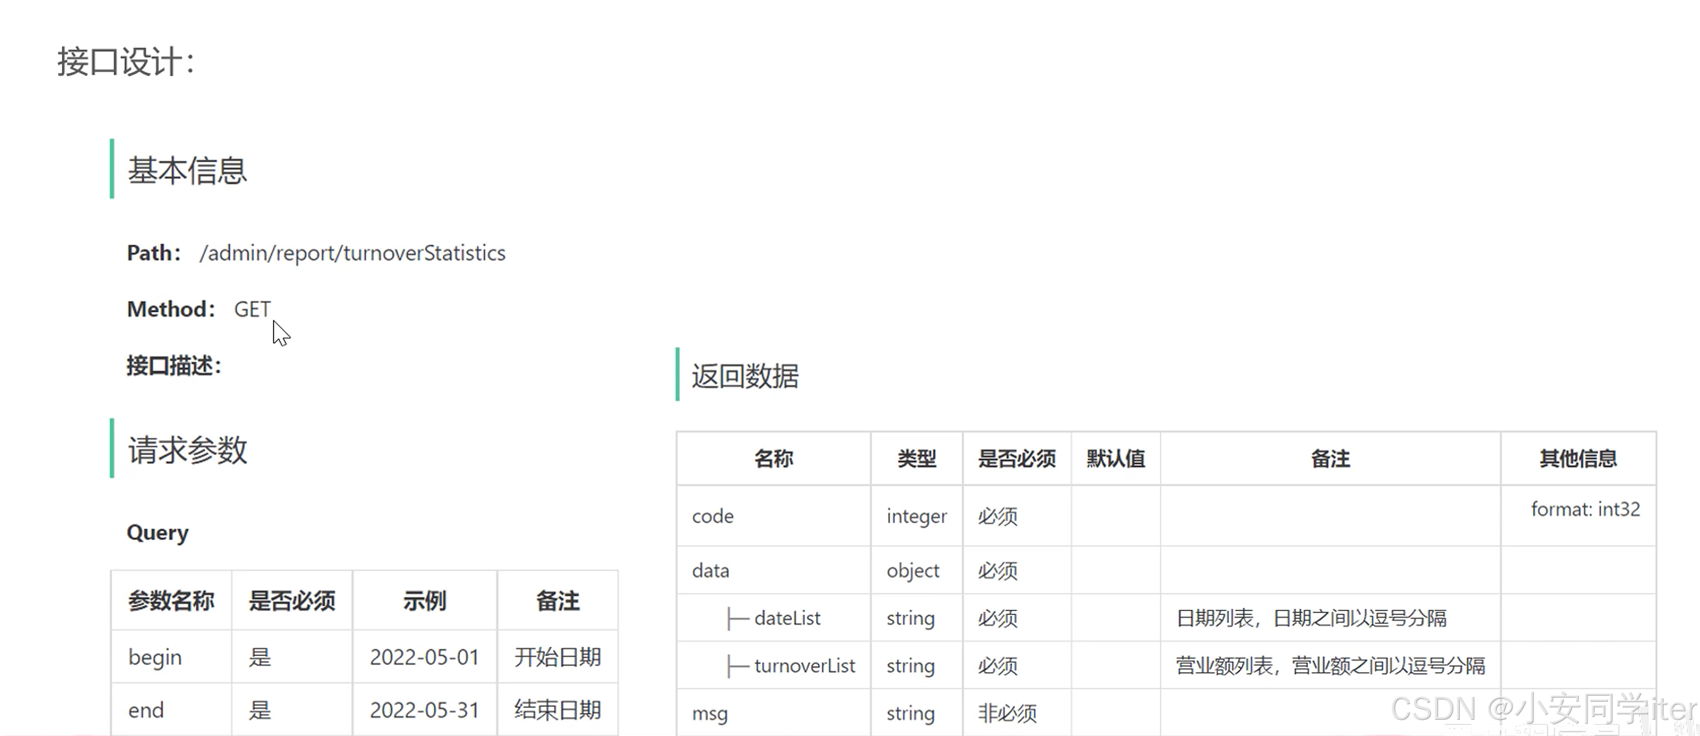Click the 请求参数 section heading
Viewport: 1700px width, 736px height.
pyautogui.click(x=188, y=450)
